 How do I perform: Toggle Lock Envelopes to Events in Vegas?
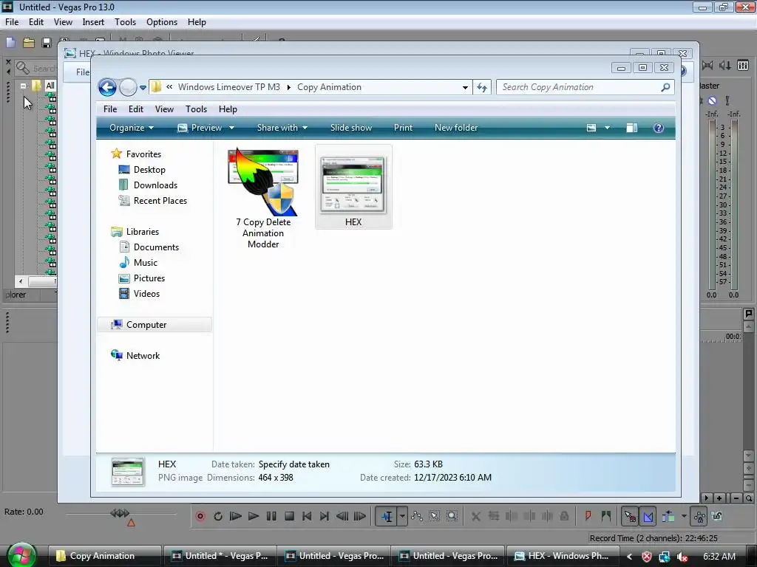pos(699,516)
